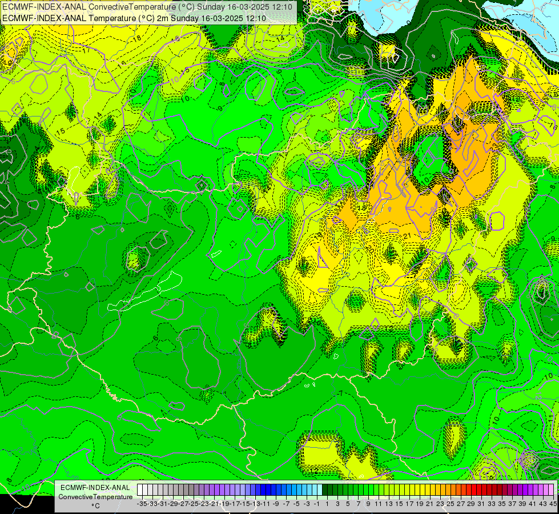Select the orange swatch above 25
Image resolution: width=559 pixels, height=514 pixels.
pyautogui.click(x=448, y=490)
